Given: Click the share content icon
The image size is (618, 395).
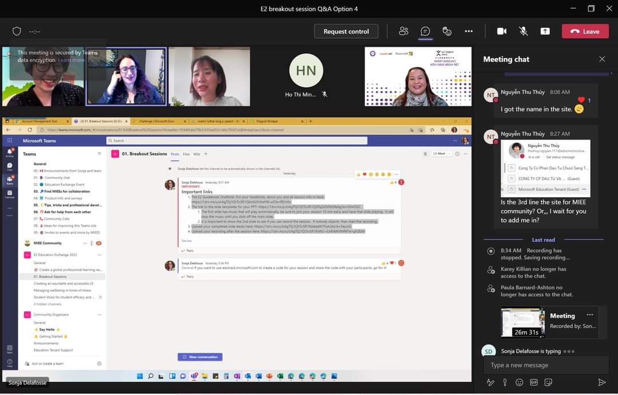Looking at the screenshot, I should (x=545, y=31).
